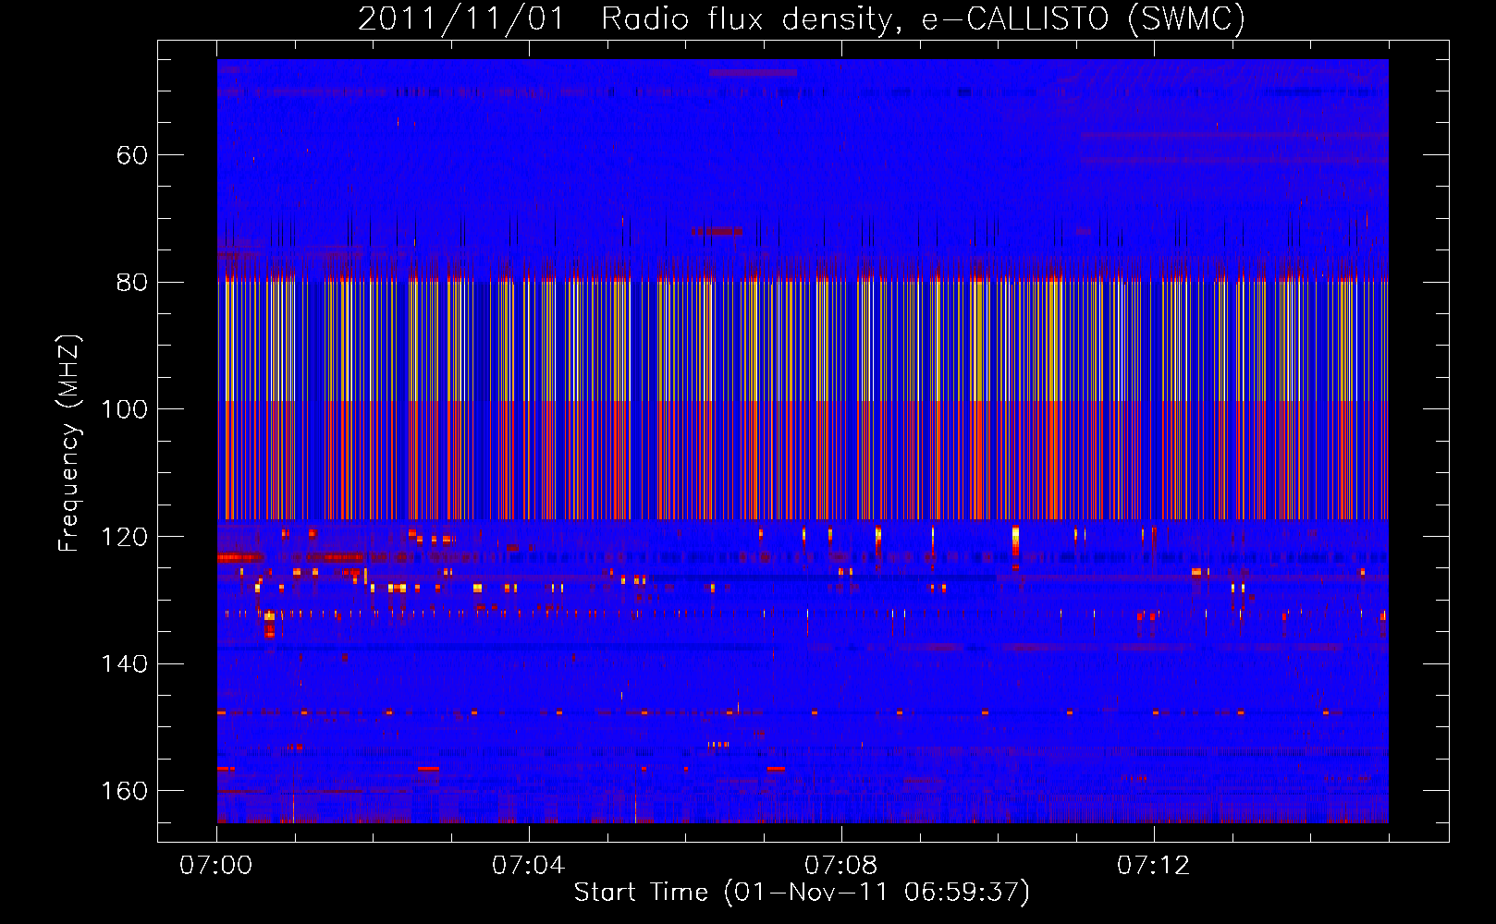Screen dimensions: 1496x924
Task: Click the 'Start Time (01-Nov-11 06:59:37)' label
Action: pos(802,892)
